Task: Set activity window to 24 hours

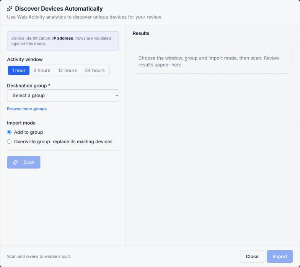Action: click(x=95, y=70)
